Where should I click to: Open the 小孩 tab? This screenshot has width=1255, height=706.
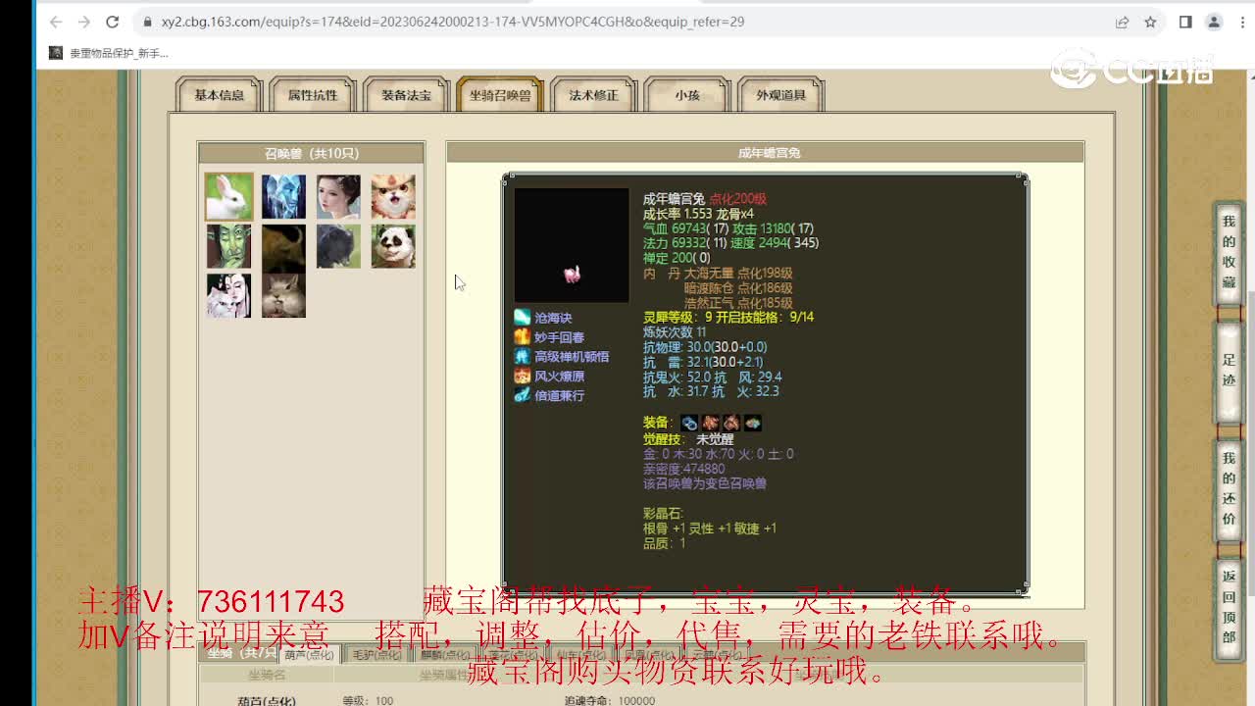pos(686,95)
